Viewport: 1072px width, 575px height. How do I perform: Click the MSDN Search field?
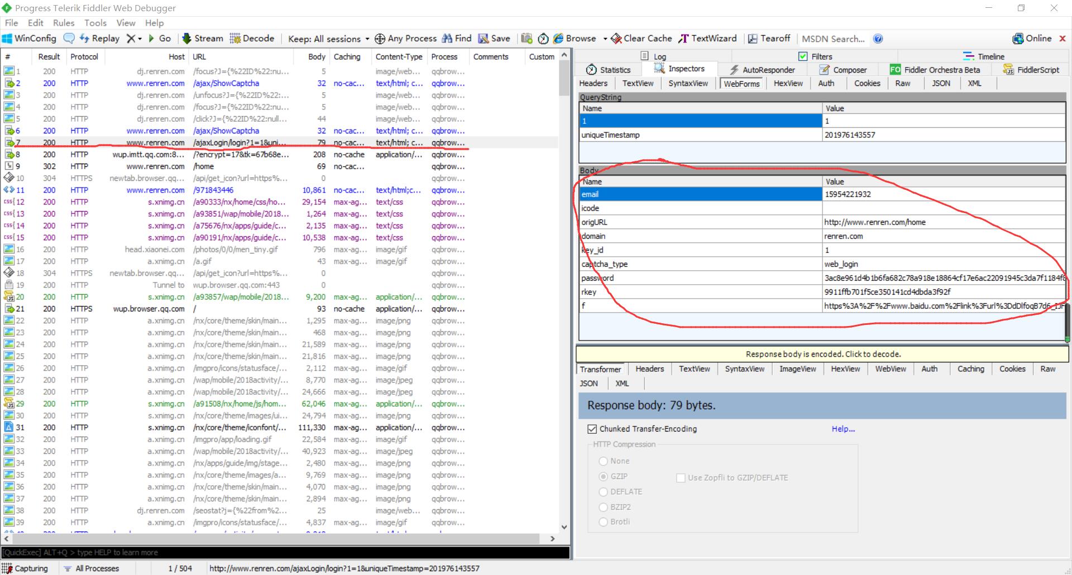tap(833, 39)
